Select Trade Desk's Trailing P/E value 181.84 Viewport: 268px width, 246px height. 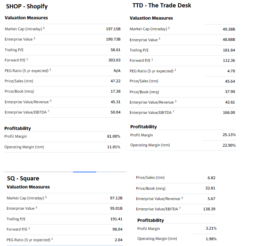(229, 50)
